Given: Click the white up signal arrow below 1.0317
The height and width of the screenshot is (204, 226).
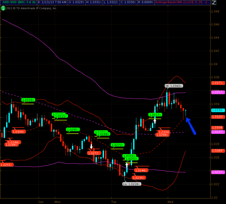Looking at the screenshot, I should point(155,121).
